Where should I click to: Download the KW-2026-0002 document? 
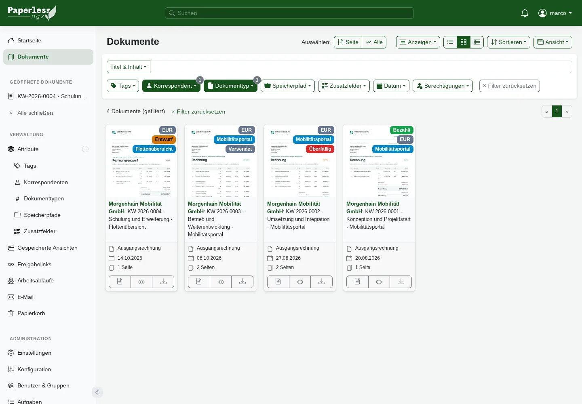coord(322,282)
